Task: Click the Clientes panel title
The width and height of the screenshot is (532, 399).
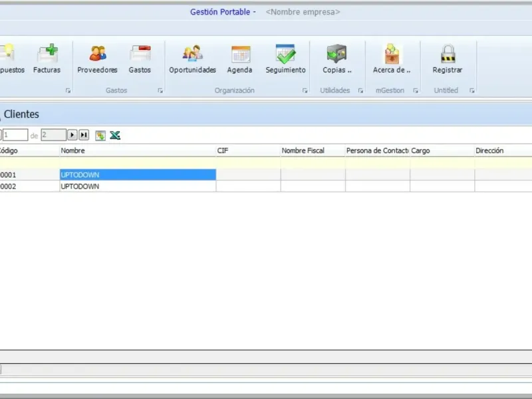Action: pyautogui.click(x=21, y=114)
